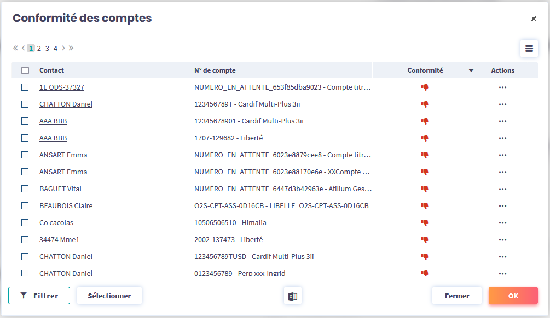Click the Excel export icon
The image size is (550, 318).
[293, 296]
